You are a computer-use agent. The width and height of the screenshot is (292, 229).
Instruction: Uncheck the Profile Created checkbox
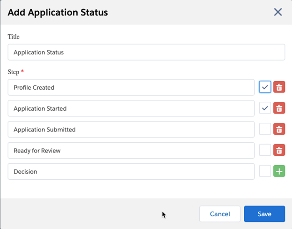[x=265, y=87]
